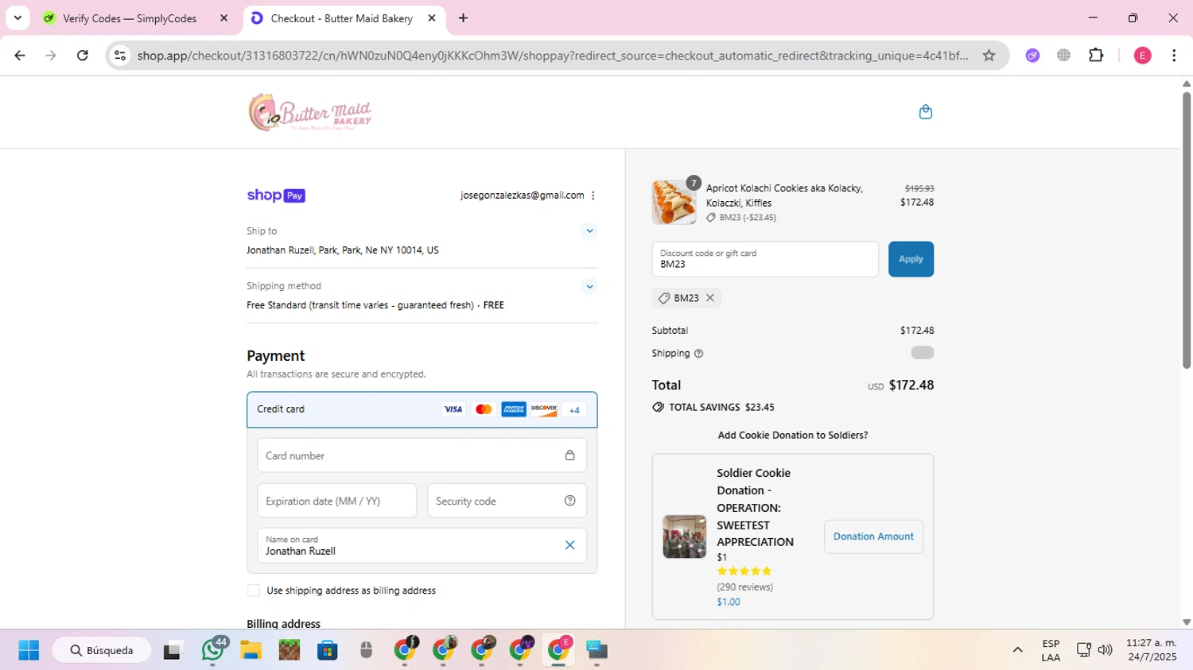The width and height of the screenshot is (1193, 670).
Task: Open WhatsApp from the taskbar
Action: 212,650
